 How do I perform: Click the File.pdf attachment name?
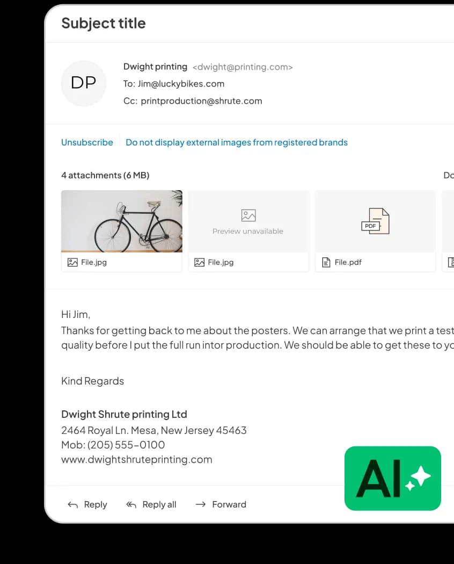tap(348, 262)
